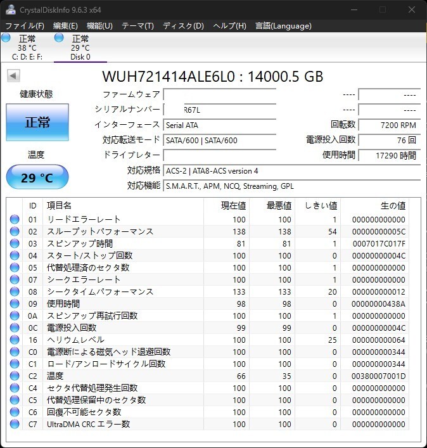This screenshot has width=427, height=448.
Task: Select the スループットパフォーマンス row name
Action: coord(100,231)
